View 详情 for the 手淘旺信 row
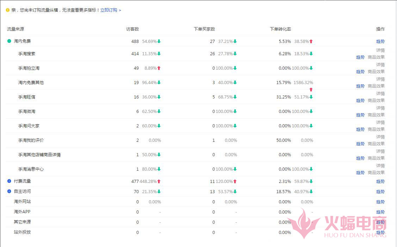The height and width of the screenshot is (247, 397). tap(380, 94)
